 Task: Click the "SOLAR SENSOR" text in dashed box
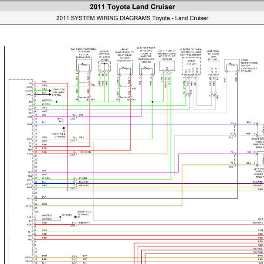191,62
